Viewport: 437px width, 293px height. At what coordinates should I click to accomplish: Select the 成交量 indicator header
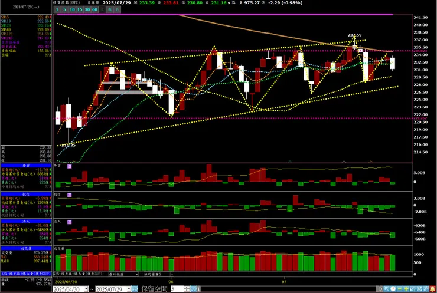tap(26, 248)
